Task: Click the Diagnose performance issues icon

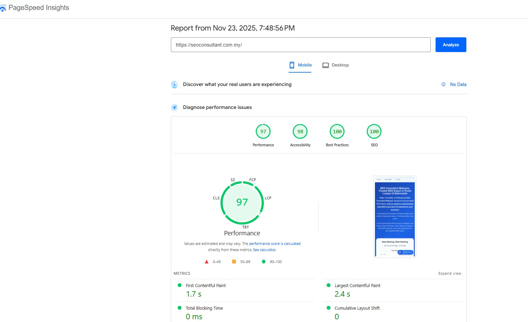Action: pyautogui.click(x=174, y=108)
